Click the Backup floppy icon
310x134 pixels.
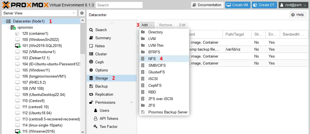(91, 86)
